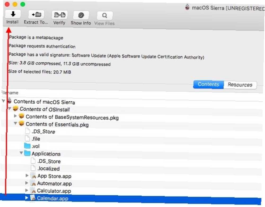The width and height of the screenshot is (265, 207).
Task: Select the Contents of Essentials.pkg row
Action: [132, 125]
